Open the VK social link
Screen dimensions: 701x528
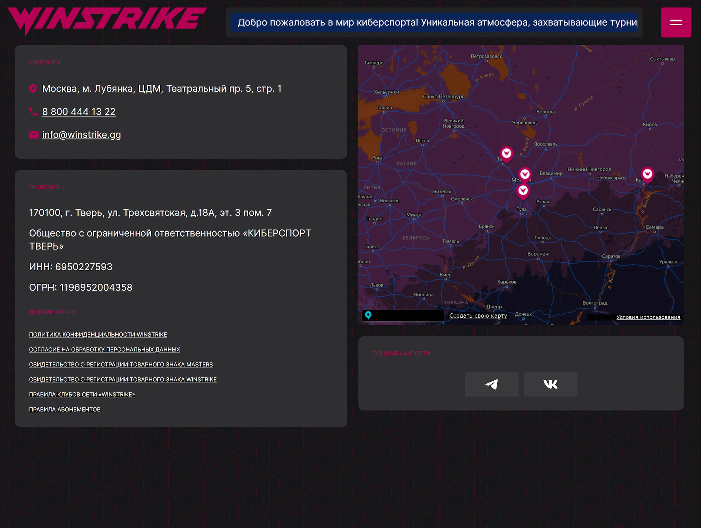pos(551,384)
